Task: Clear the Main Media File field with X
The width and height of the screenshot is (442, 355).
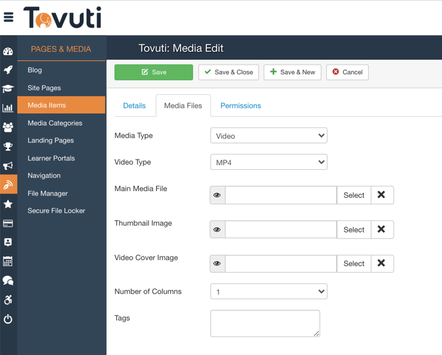Action: pyautogui.click(x=382, y=195)
